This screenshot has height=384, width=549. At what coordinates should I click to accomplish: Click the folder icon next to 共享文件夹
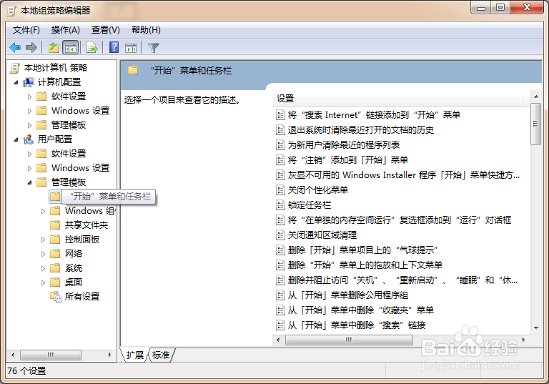pos(55,225)
